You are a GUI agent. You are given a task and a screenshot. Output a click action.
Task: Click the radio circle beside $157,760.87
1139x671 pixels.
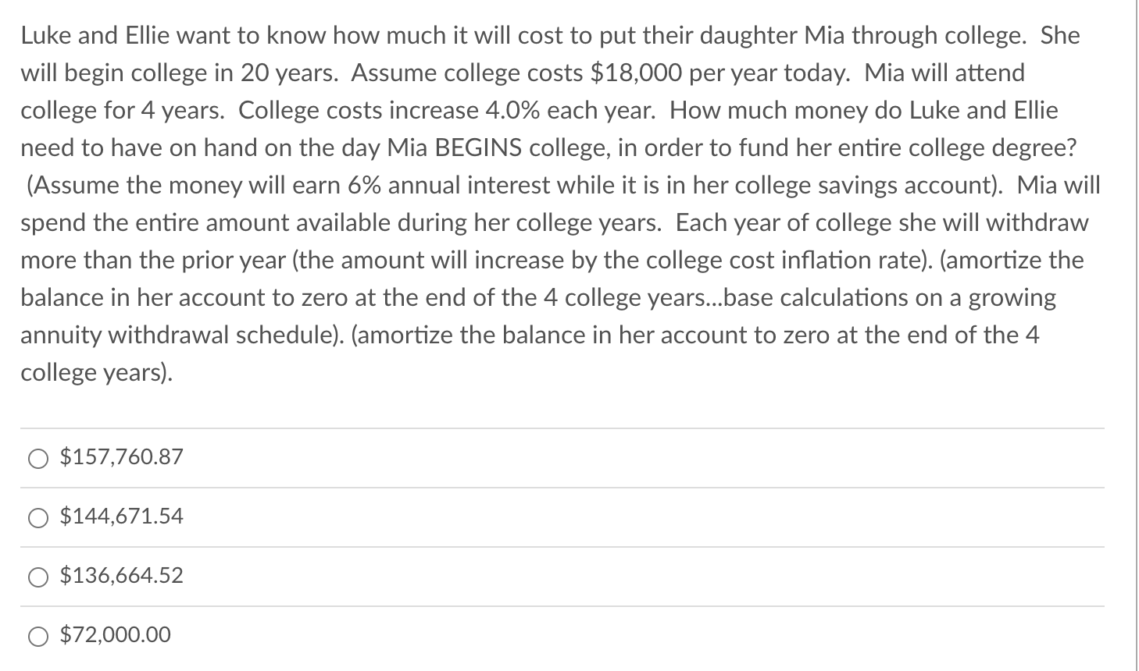coord(37,458)
